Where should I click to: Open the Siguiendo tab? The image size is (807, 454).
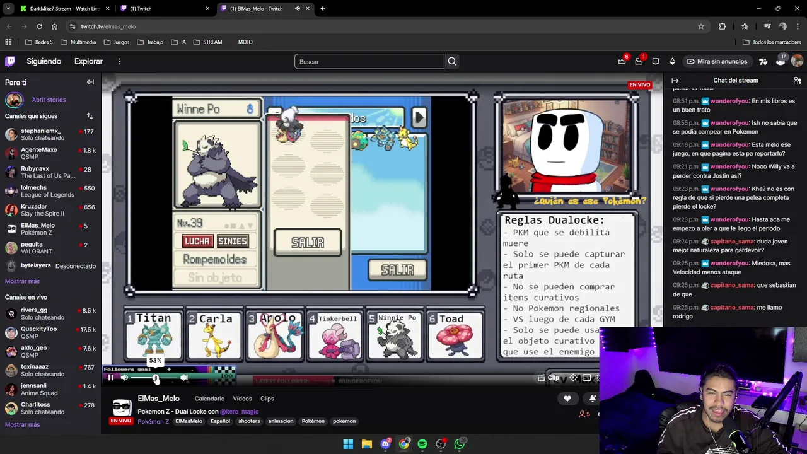click(44, 61)
